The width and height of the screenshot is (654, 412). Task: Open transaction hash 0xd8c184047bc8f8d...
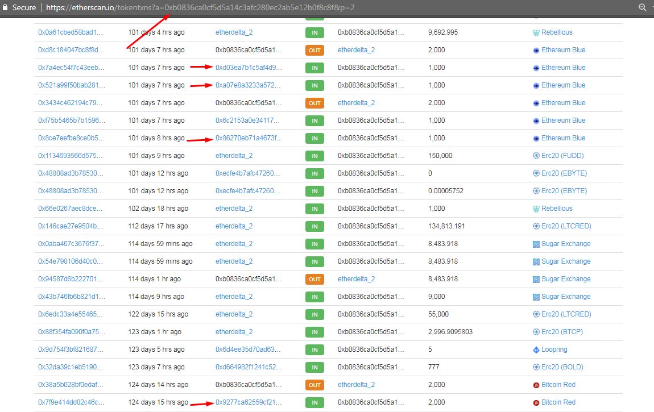pyautogui.click(x=71, y=50)
